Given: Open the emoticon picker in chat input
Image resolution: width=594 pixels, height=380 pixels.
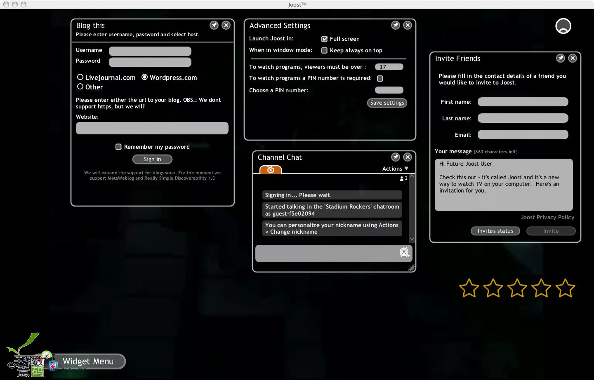Looking at the screenshot, I should click(x=404, y=252).
